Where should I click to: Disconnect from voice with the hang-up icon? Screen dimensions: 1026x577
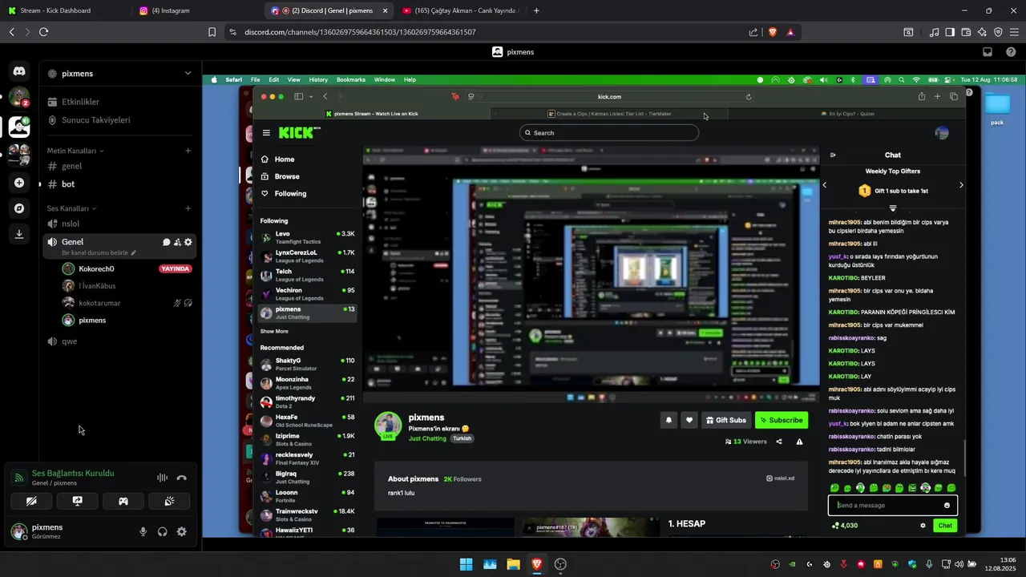(182, 478)
